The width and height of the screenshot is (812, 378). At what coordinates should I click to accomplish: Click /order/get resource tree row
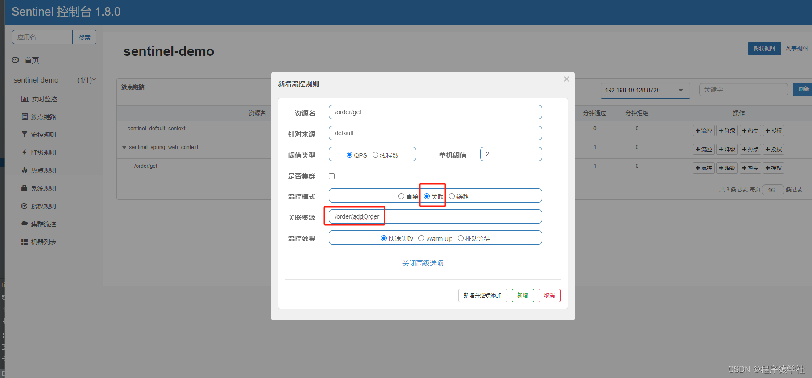145,166
